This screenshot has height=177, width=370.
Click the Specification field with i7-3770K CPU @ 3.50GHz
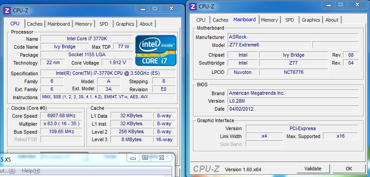pyautogui.click(x=108, y=73)
